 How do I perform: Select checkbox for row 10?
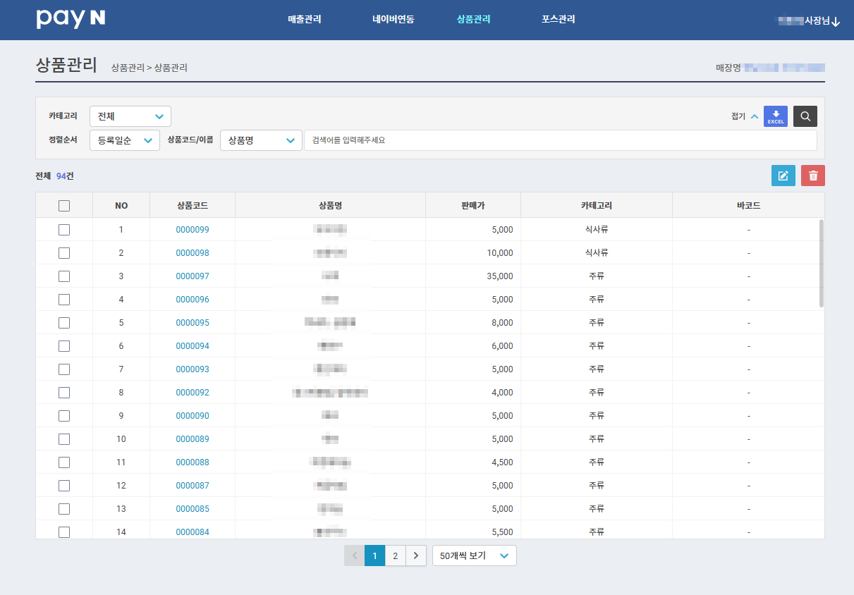click(64, 438)
